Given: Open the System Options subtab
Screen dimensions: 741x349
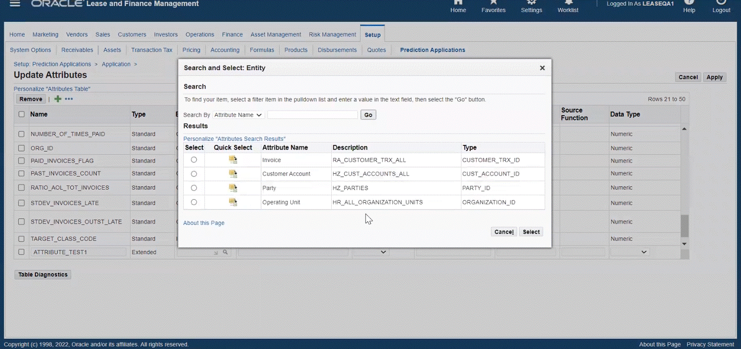Looking at the screenshot, I should tap(31, 50).
